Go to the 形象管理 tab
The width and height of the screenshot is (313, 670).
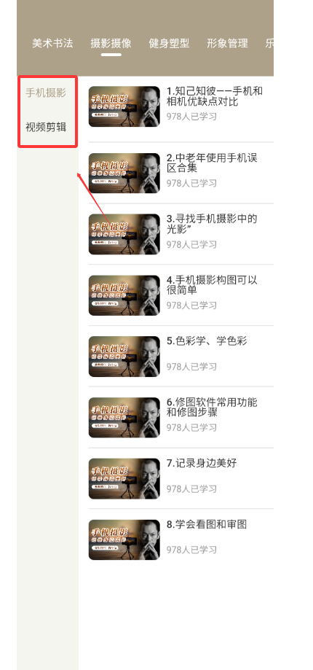[227, 43]
